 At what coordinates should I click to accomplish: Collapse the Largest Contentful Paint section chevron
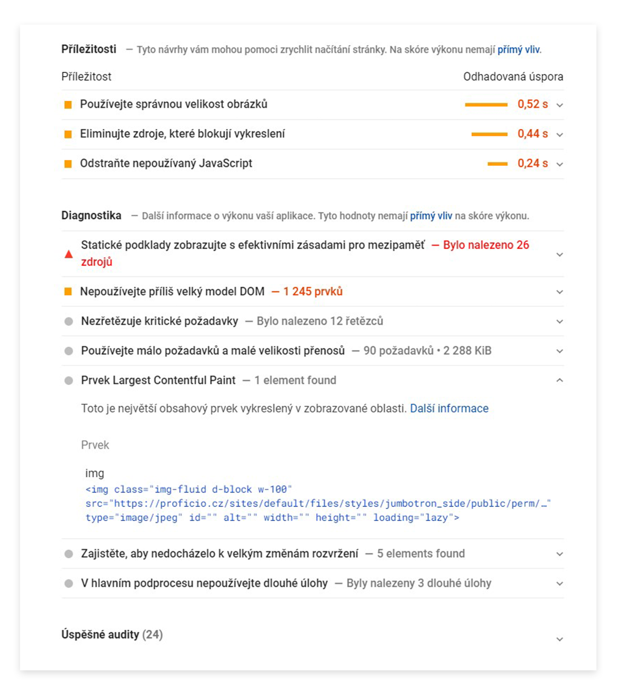(x=560, y=380)
